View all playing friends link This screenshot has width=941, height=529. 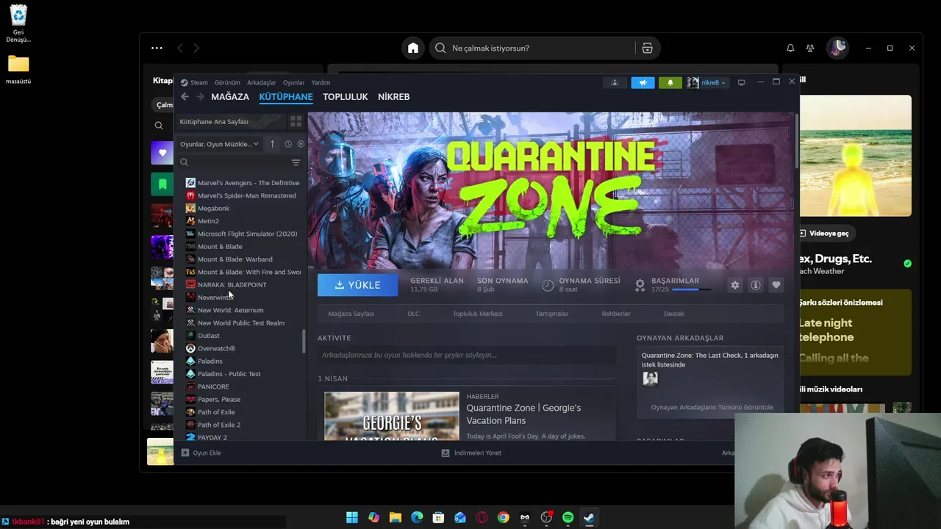712,407
